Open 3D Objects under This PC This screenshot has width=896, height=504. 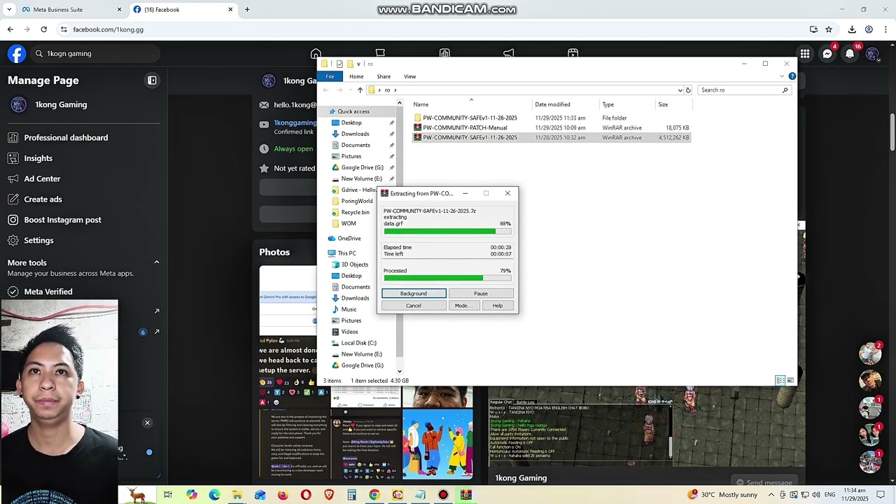point(354,265)
